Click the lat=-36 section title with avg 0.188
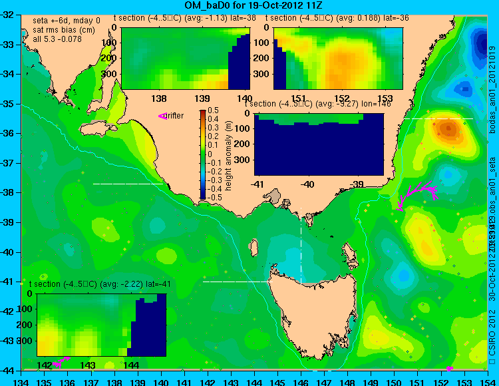The height and width of the screenshot is (386, 499). [337, 18]
